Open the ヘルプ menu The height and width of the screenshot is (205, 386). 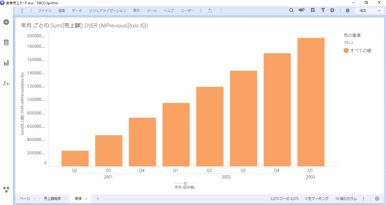click(x=169, y=11)
